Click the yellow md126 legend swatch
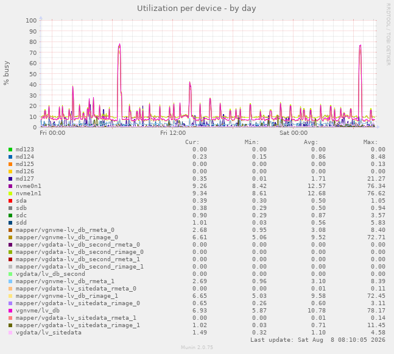394x354 pixels. (10, 172)
